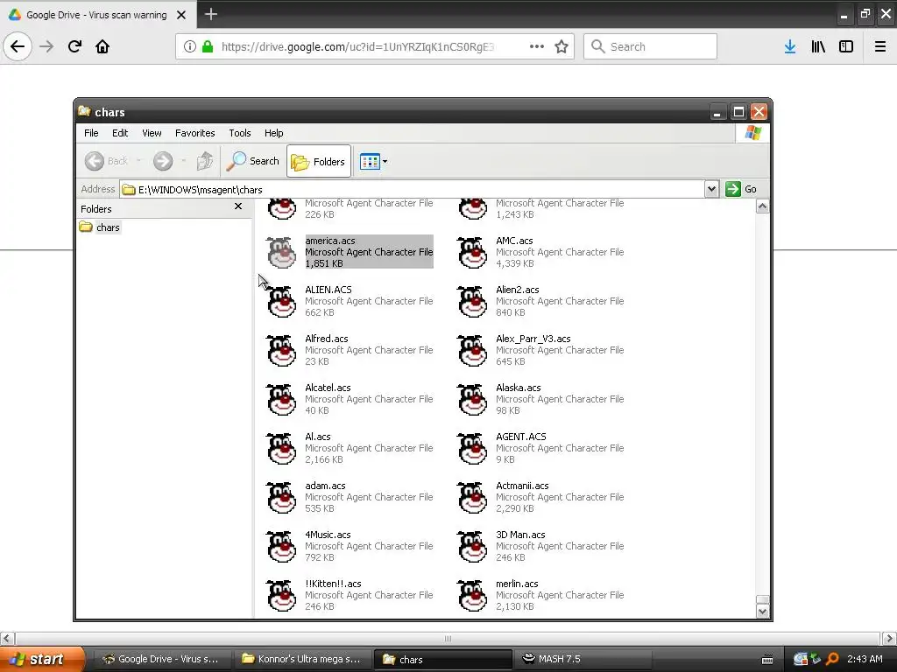Click the chars taskbar button
This screenshot has width=897, height=672.
442,659
